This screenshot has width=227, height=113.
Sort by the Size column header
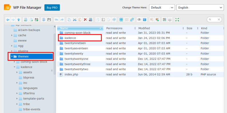(191, 28)
